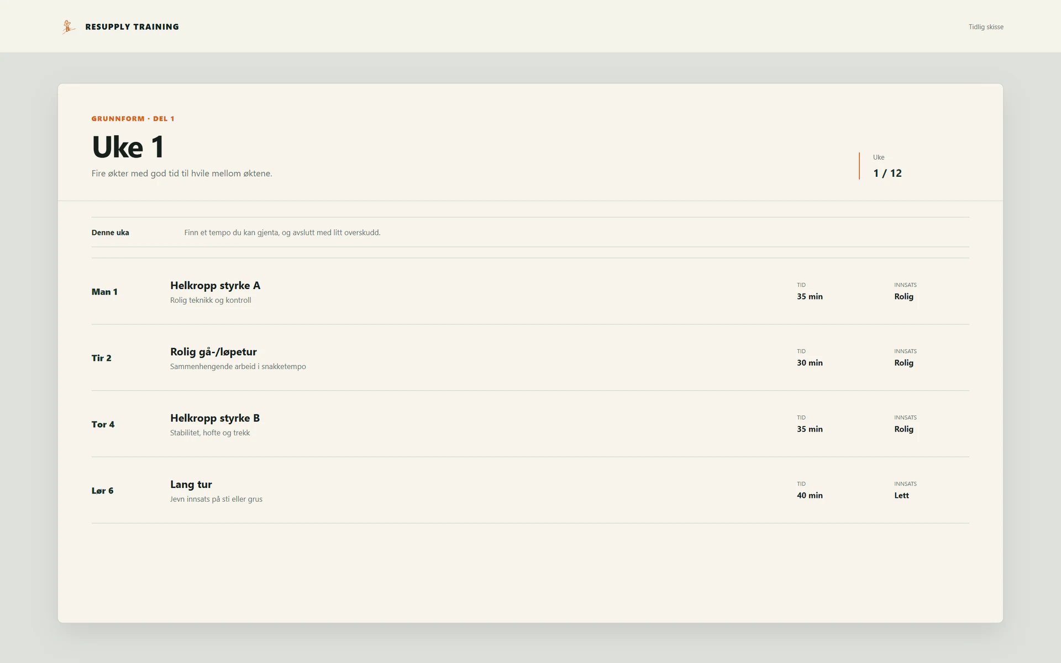Click '35 min' in the Helkropp styrke B row

point(810,429)
